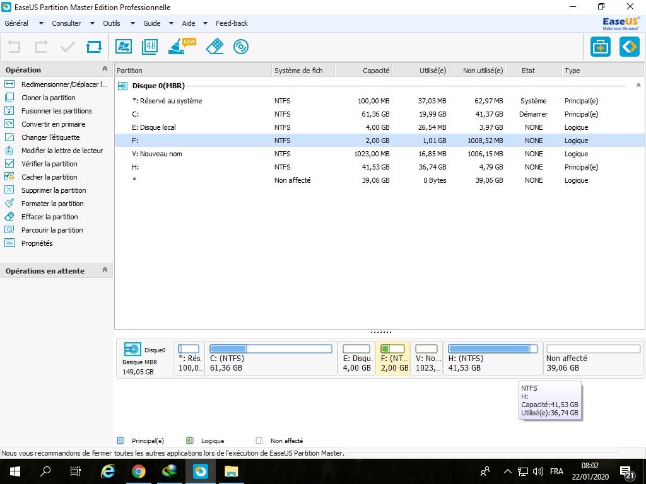The image size is (646, 484).
Task: Select the V: Nouveau nom row
Action: click(379, 154)
